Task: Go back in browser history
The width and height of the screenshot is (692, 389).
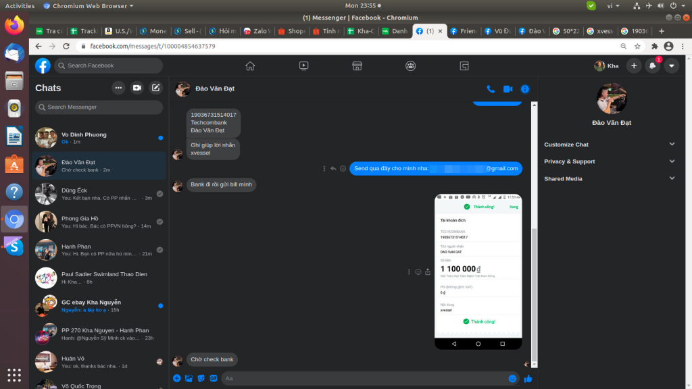Action: click(39, 47)
